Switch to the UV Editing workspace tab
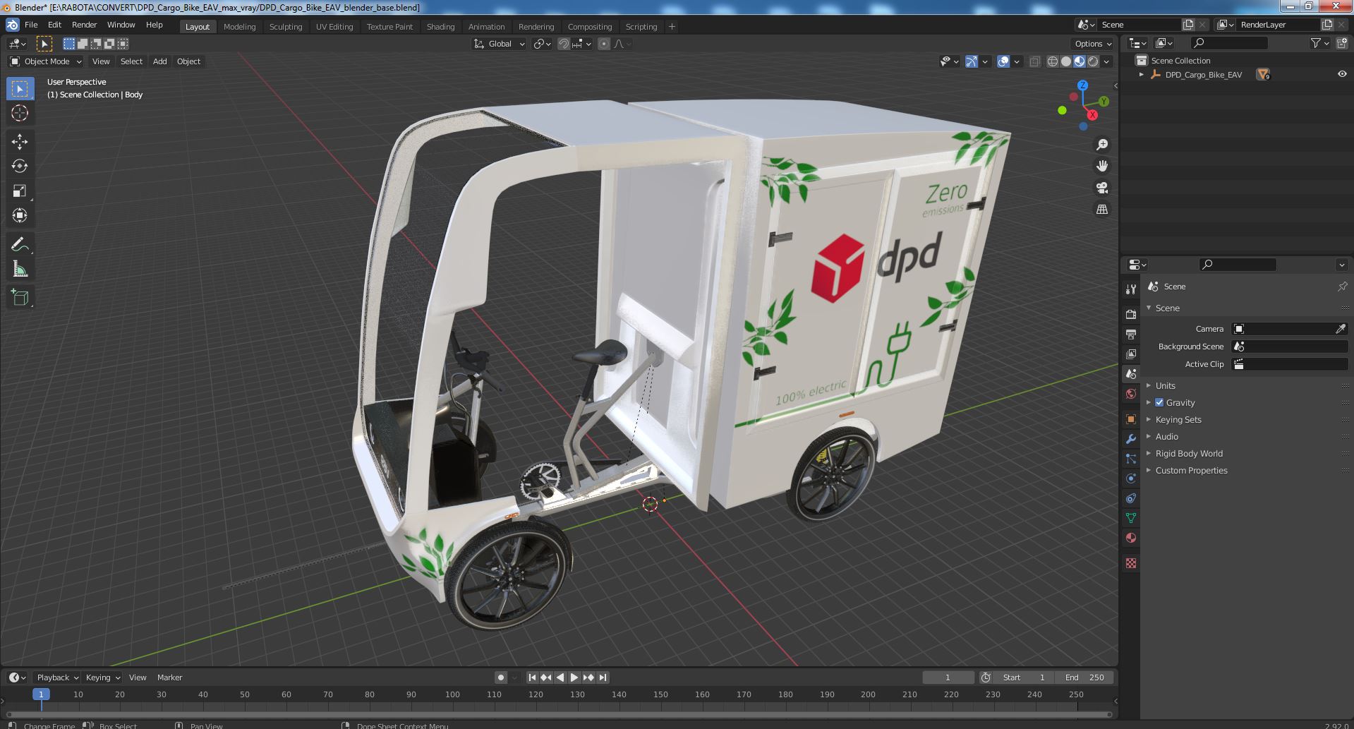The height and width of the screenshot is (729, 1354). [334, 26]
